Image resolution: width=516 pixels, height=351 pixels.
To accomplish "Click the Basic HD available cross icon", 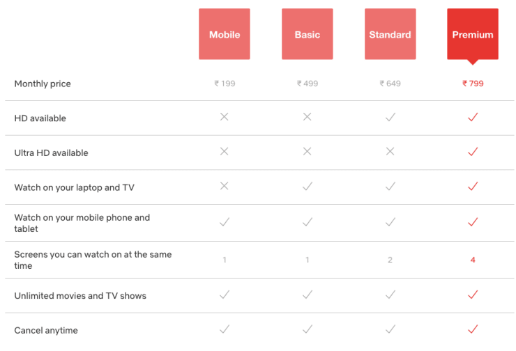I will [308, 118].
